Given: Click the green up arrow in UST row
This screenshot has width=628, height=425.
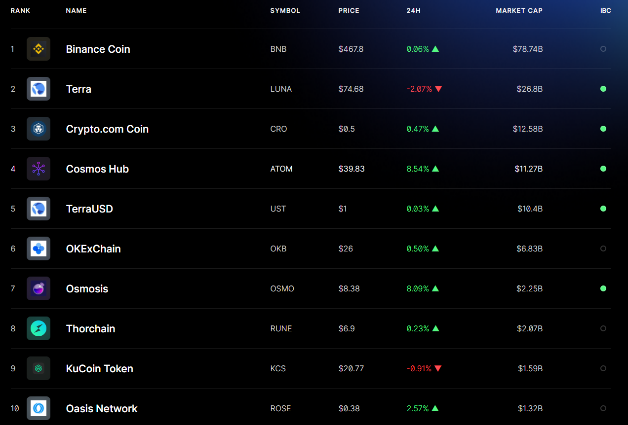Looking at the screenshot, I should click(435, 209).
